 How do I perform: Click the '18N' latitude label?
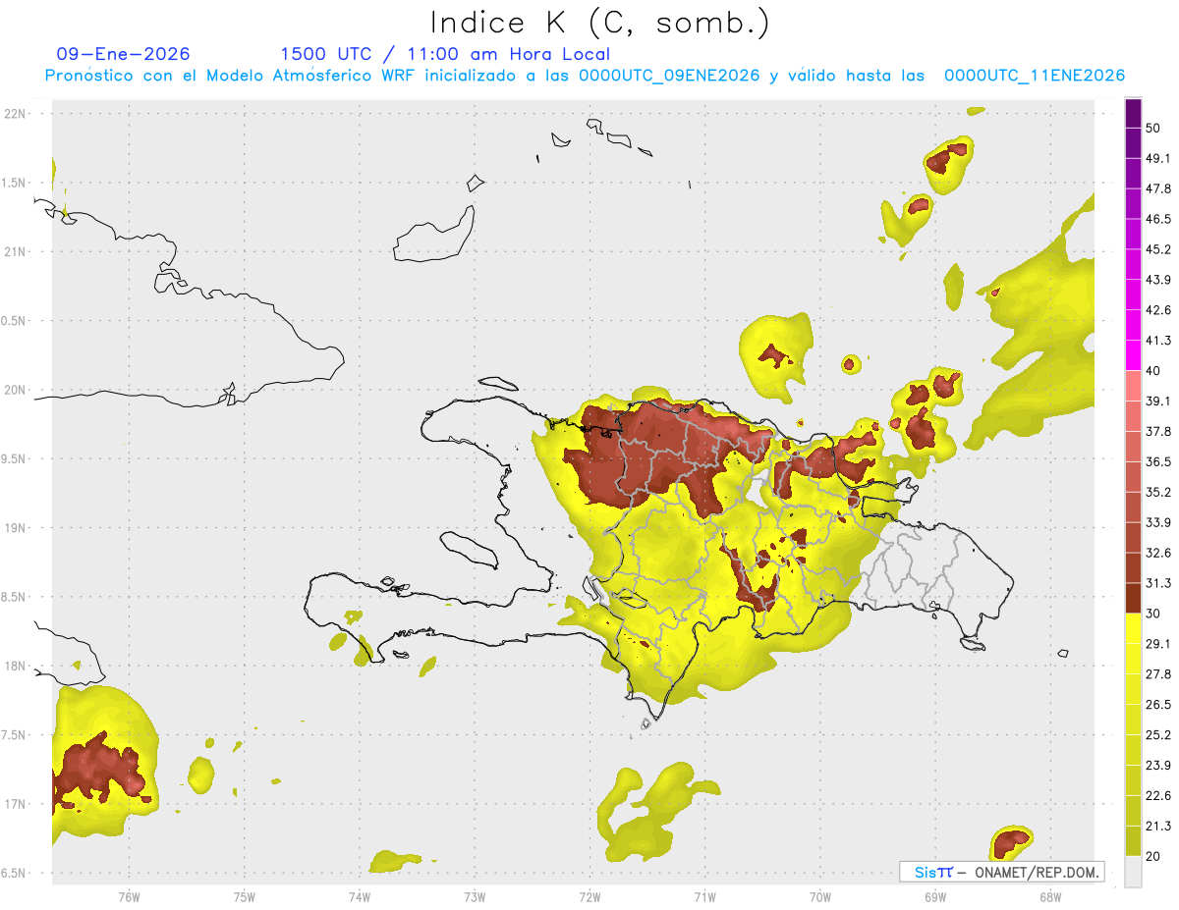click(x=15, y=666)
